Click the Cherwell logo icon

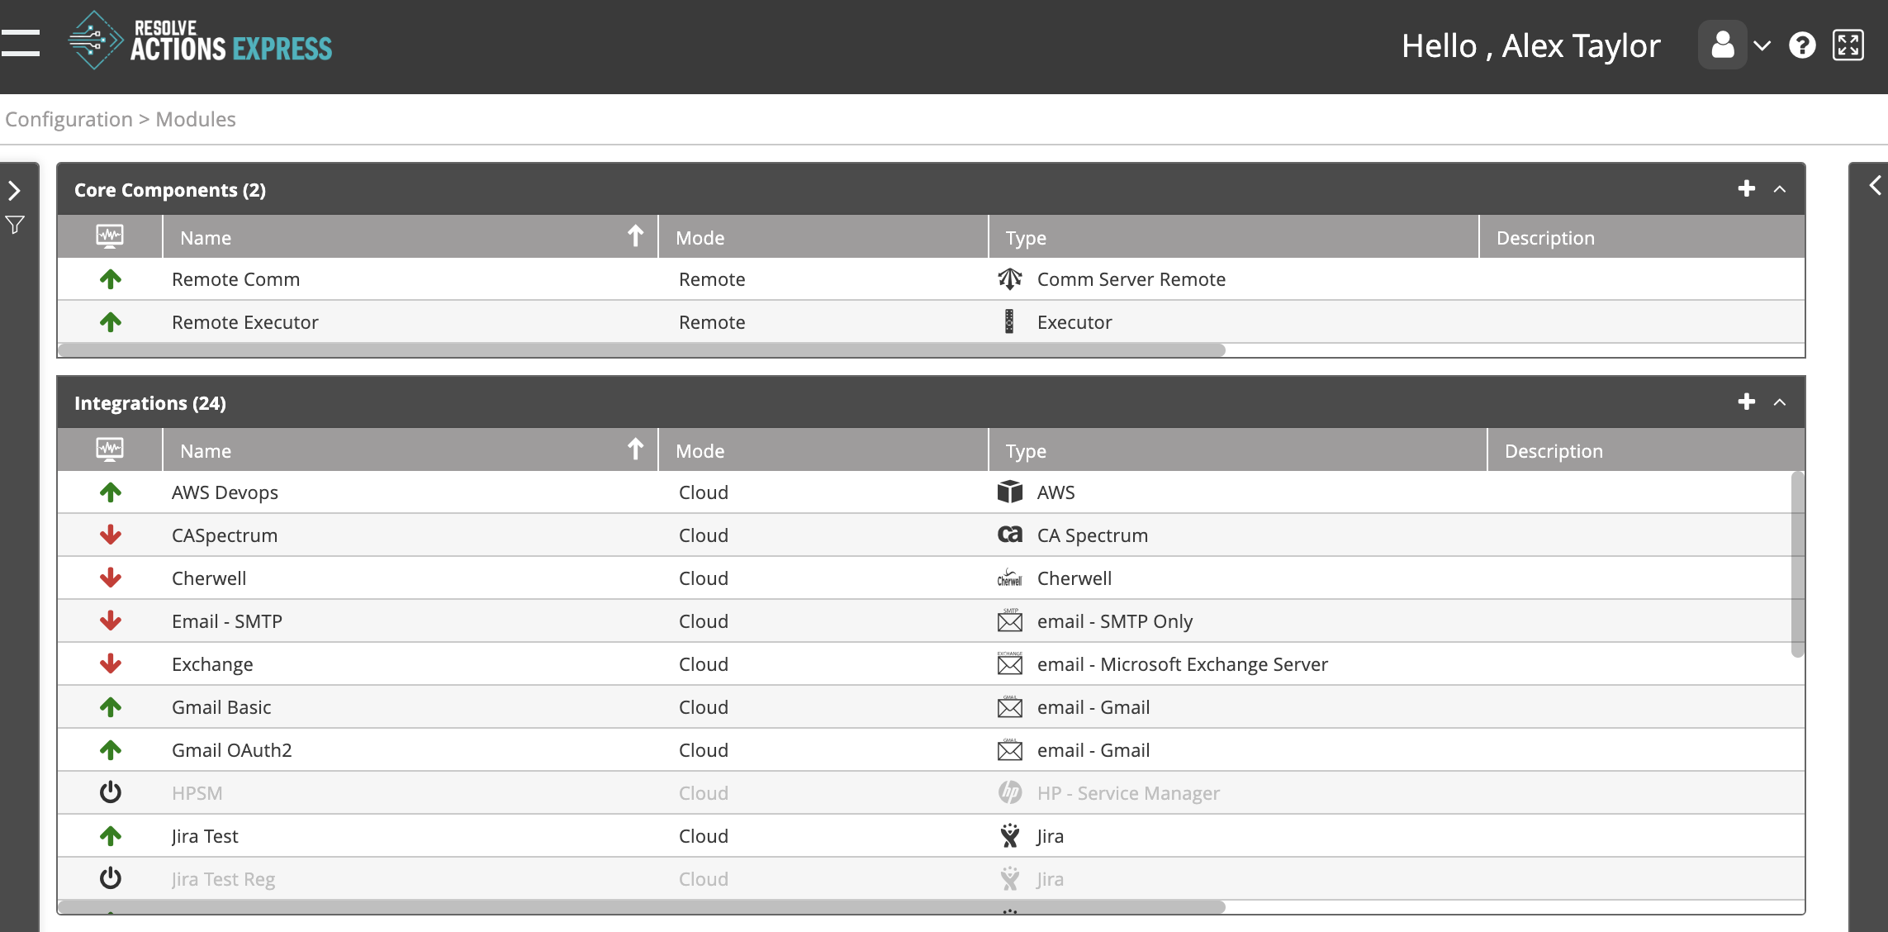point(1010,578)
